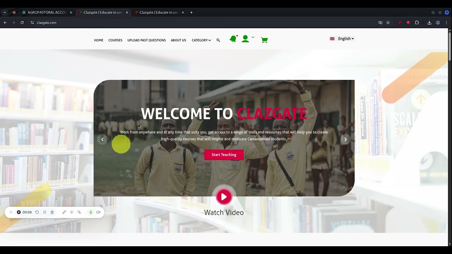452x254 pixels.
Task: Select the blur grid tool in recorder
Action: (72, 212)
